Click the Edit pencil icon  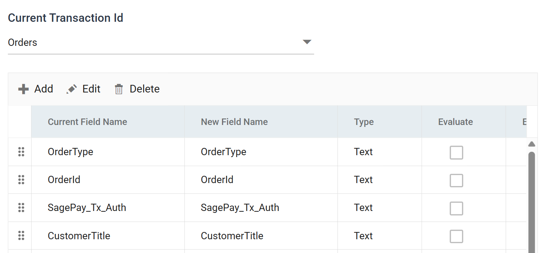point(72,89)
